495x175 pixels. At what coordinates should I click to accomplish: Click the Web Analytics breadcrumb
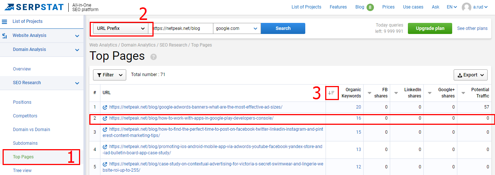[103, 45]
